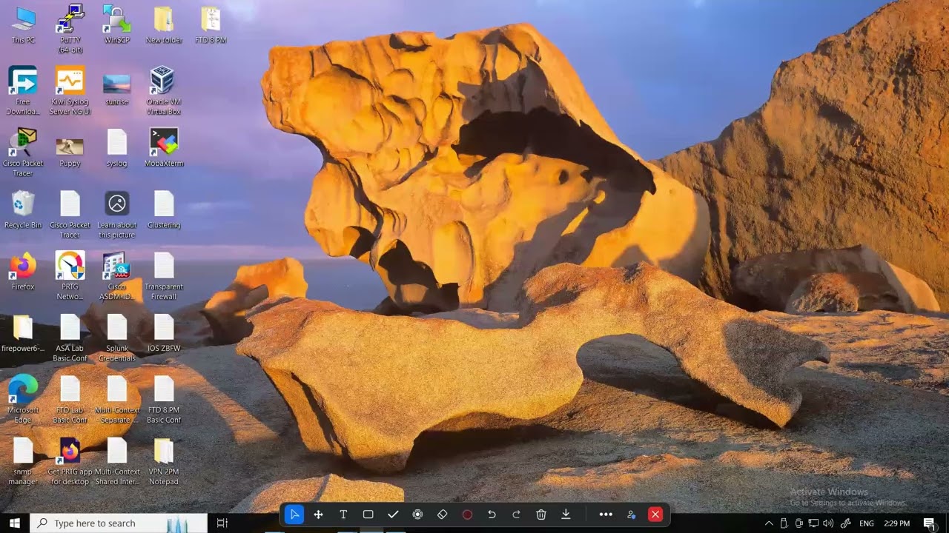Select the FTD Lab Basic Conf file
This screenshot has height=533, width=949.
click(70, 400)
